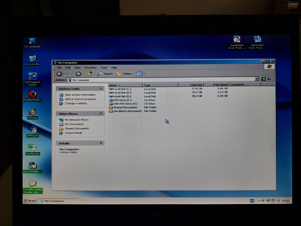Launch SMPlayer desktop icon

[x=33, y=132]
